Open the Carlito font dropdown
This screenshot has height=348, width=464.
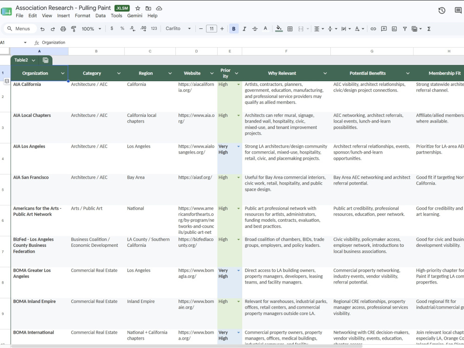(x=178, y=28)
